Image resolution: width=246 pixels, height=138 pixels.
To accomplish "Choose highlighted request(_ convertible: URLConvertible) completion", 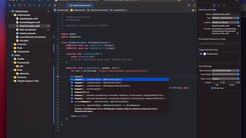I will click(119, 79).
